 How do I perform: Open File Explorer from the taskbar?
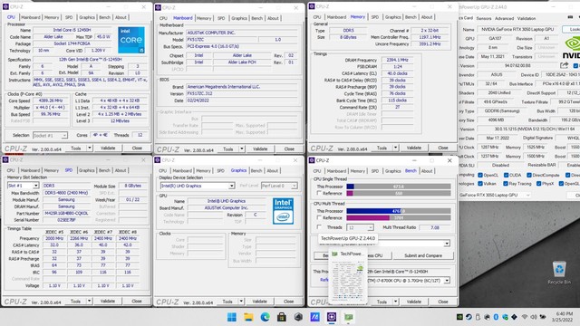coord(248,317)
